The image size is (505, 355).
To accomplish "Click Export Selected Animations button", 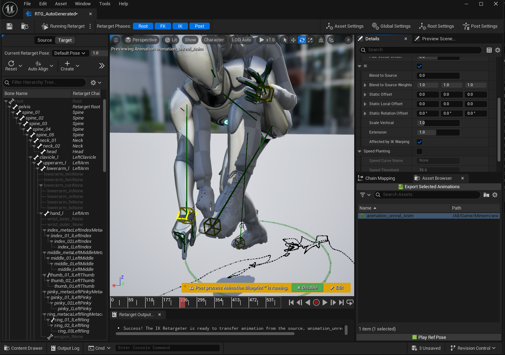I will (x=429, y=187).
